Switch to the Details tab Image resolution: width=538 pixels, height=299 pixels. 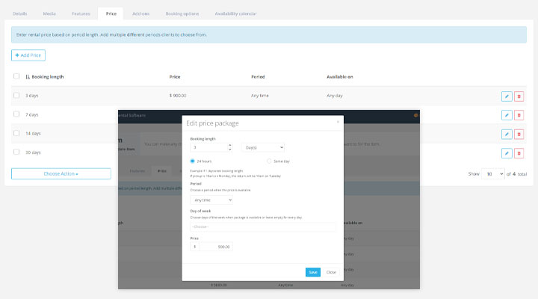(20, 13)
